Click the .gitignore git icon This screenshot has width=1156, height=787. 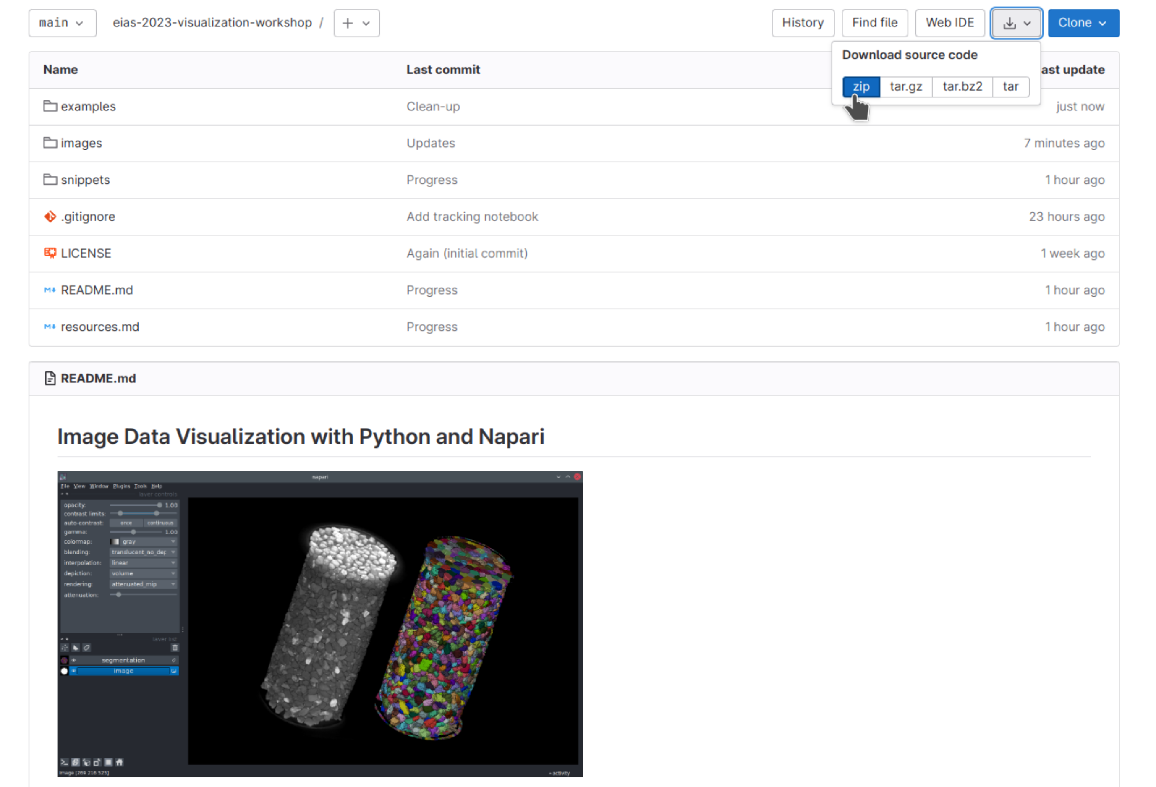coord(50,217)
